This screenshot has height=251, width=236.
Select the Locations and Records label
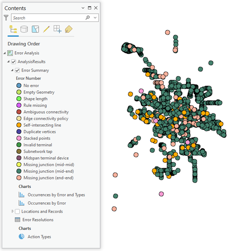point(42,211)
